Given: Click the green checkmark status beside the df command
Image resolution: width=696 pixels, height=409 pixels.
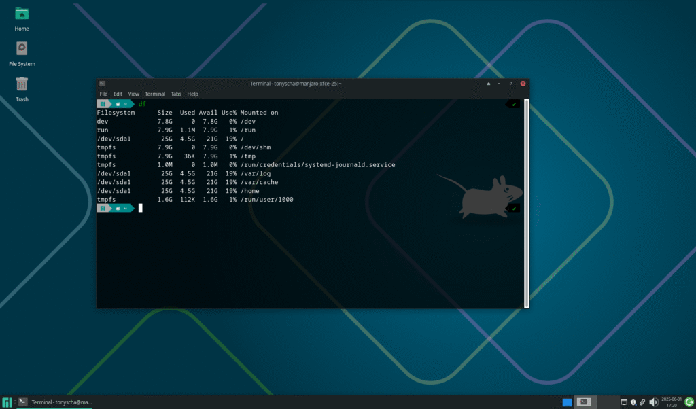Looking at the screenshot, I should pyautogui.click(x=514, y=104).
